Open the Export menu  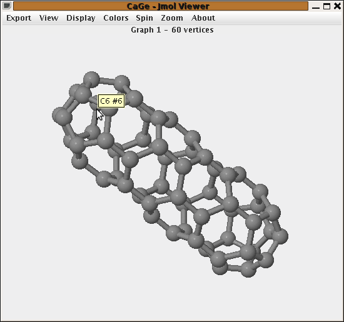(19, 18)
